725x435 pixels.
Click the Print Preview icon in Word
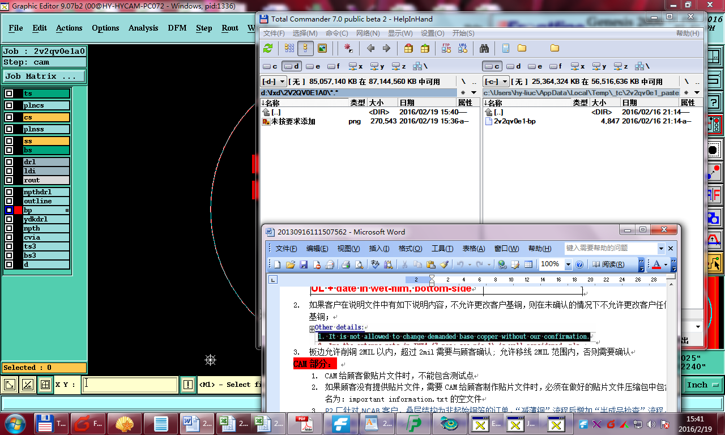coord(359,265)
